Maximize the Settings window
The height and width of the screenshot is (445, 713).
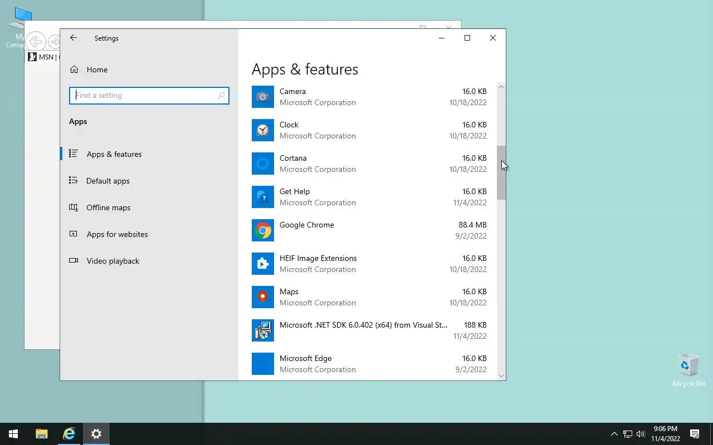click(x=467, y=38)
